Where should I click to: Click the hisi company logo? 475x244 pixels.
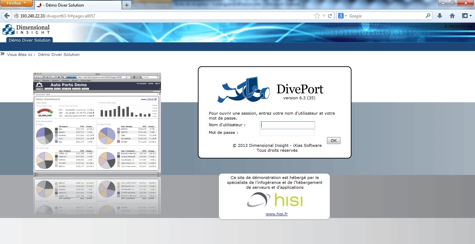tap(275, 200)
